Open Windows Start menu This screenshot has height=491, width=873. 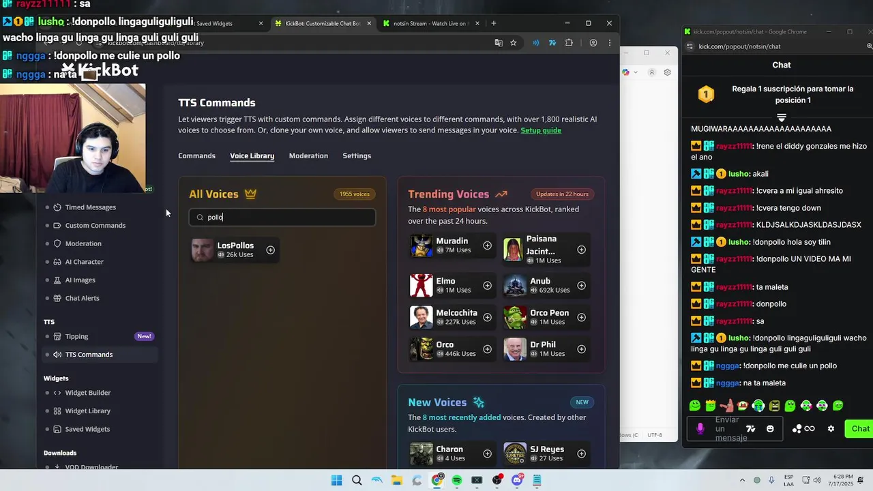point(337,480)
